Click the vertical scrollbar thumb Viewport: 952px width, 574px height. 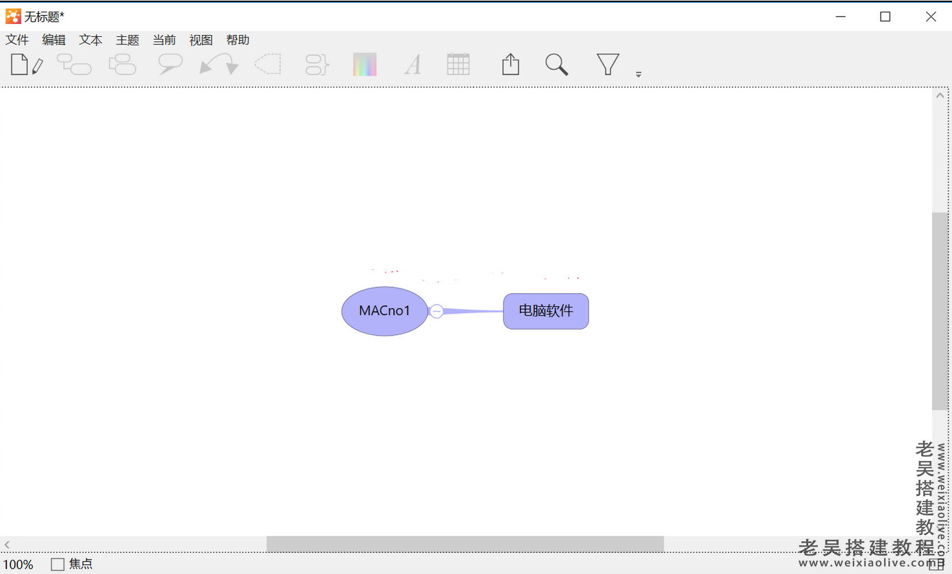coord(940,311)
